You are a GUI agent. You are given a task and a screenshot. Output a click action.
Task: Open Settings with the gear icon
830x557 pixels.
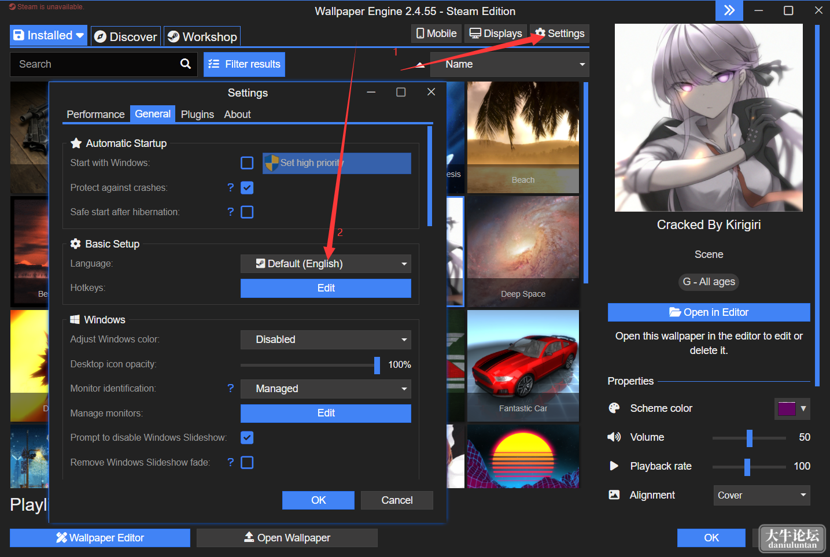(559, 34)
